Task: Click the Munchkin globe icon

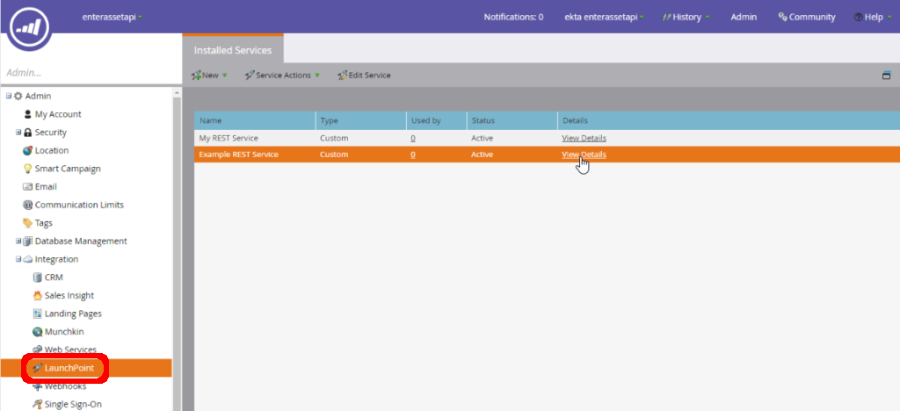Action: coord(37,332)
